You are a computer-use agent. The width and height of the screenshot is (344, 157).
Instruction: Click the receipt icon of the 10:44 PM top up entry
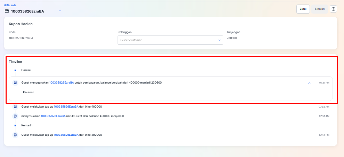pyautogui.click(x=15, y=135)
